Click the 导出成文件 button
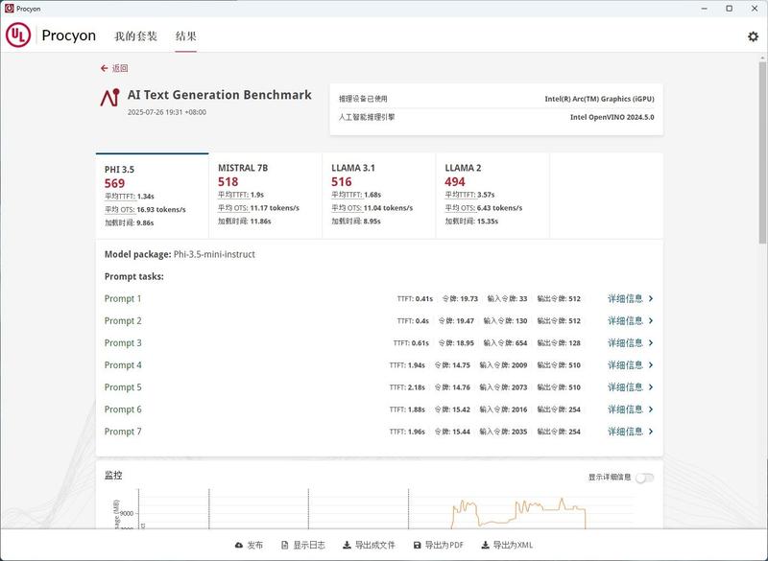 coord(369,545)
